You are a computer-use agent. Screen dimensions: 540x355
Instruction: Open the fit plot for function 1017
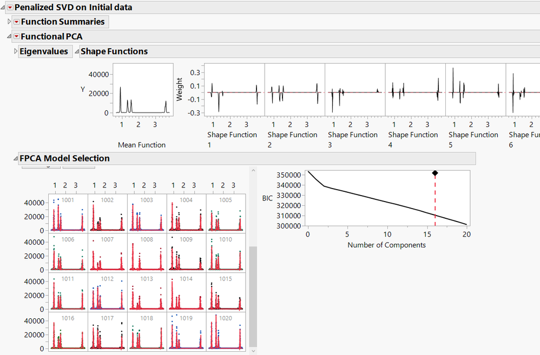tap(108, 332)
